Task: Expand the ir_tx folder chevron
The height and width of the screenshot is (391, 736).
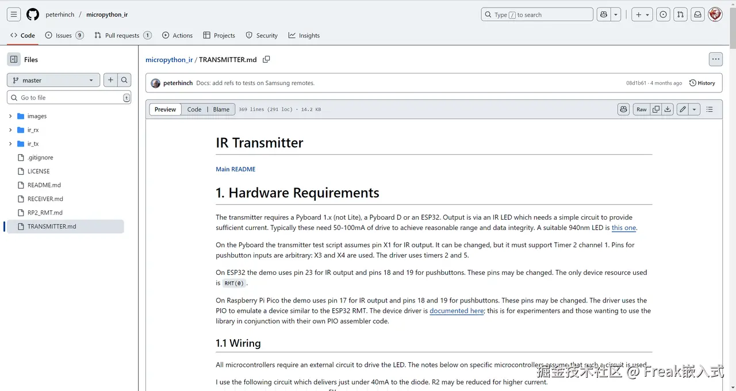Action: [x=10, y=144]
